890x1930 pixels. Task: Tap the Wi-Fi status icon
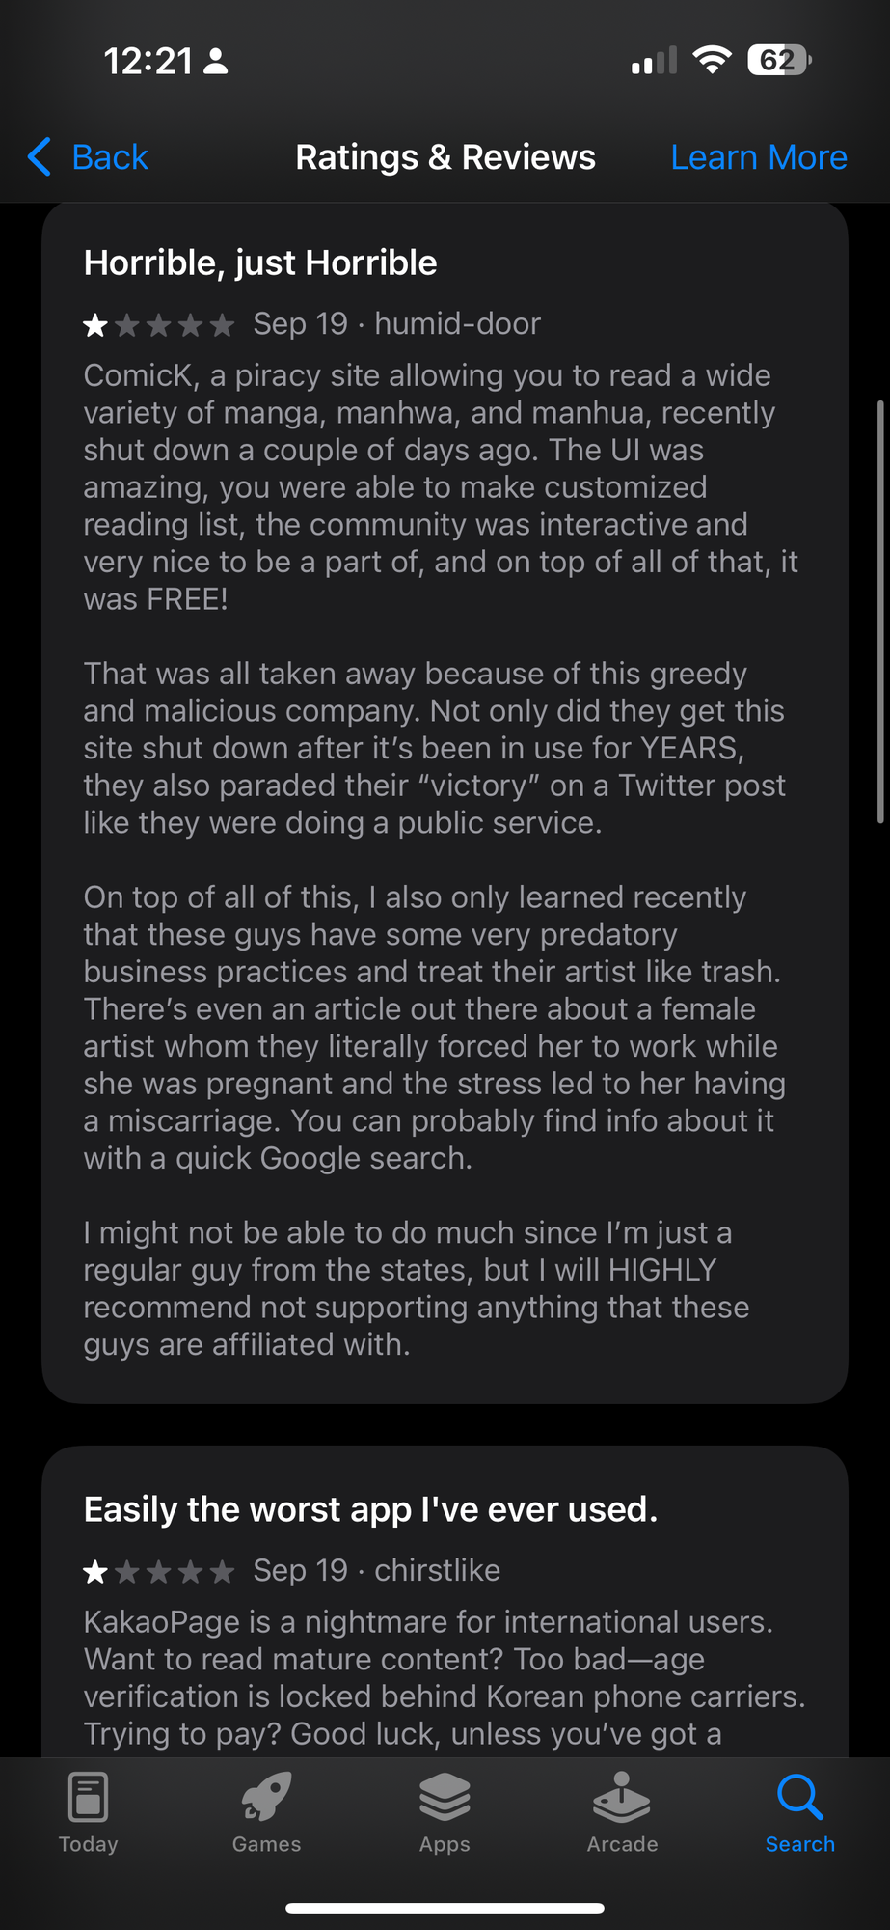(x=712, y=61)
